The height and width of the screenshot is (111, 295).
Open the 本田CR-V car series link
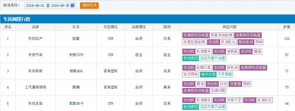76,104
